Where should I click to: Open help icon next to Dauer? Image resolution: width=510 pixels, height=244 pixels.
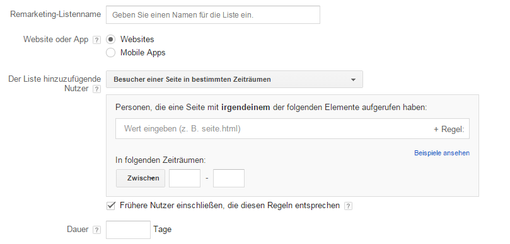(x=96, y=230)
